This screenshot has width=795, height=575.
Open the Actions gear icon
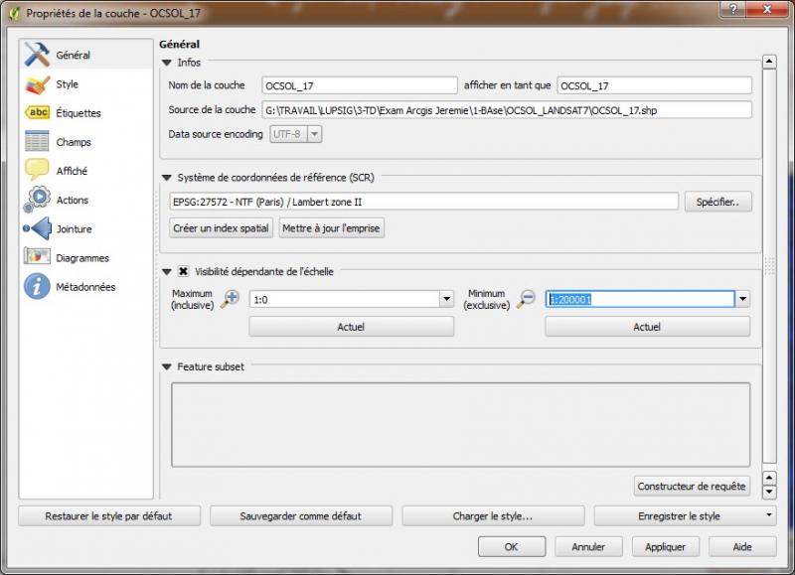coord(38,200)
